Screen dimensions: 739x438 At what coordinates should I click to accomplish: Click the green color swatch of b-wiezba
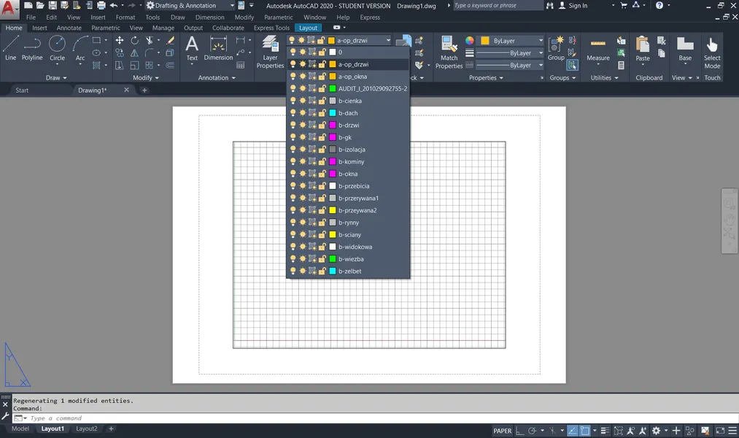pyautogui.click(x=333, y=259)
